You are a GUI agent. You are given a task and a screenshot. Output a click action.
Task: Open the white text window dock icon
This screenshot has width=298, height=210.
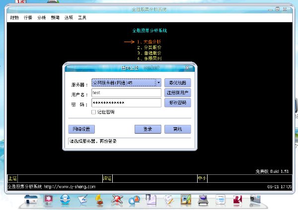[x=221, y=200]
